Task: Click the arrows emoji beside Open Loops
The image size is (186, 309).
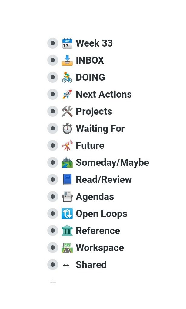Action: click(67, 214)
